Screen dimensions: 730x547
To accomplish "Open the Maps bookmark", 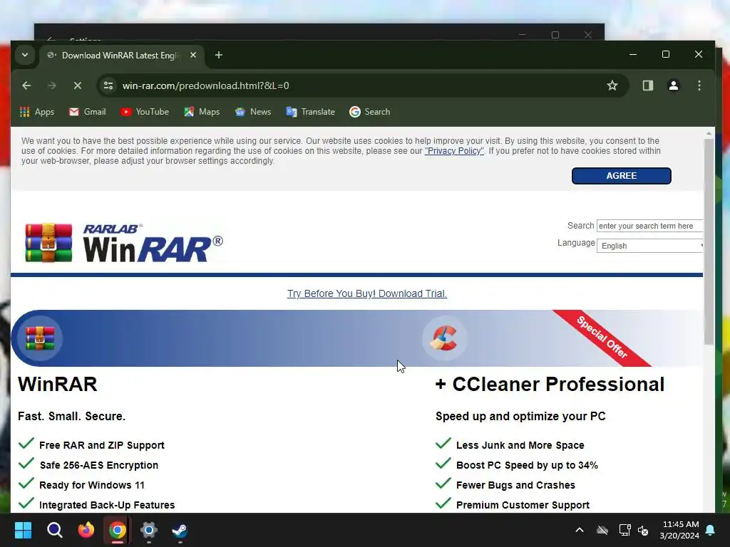I will point(202,112).
